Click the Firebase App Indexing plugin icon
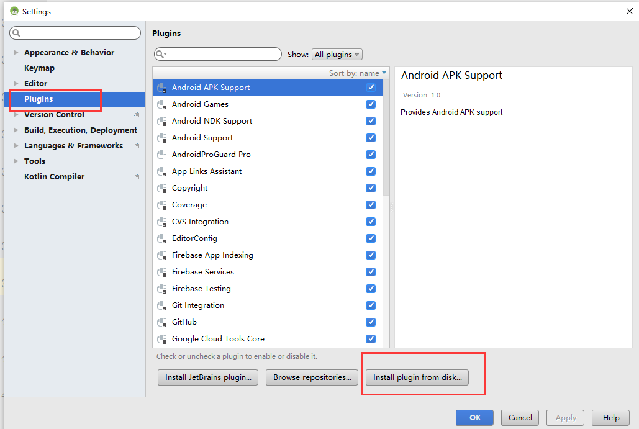639x429 pixels. click(x=162, y=255)
